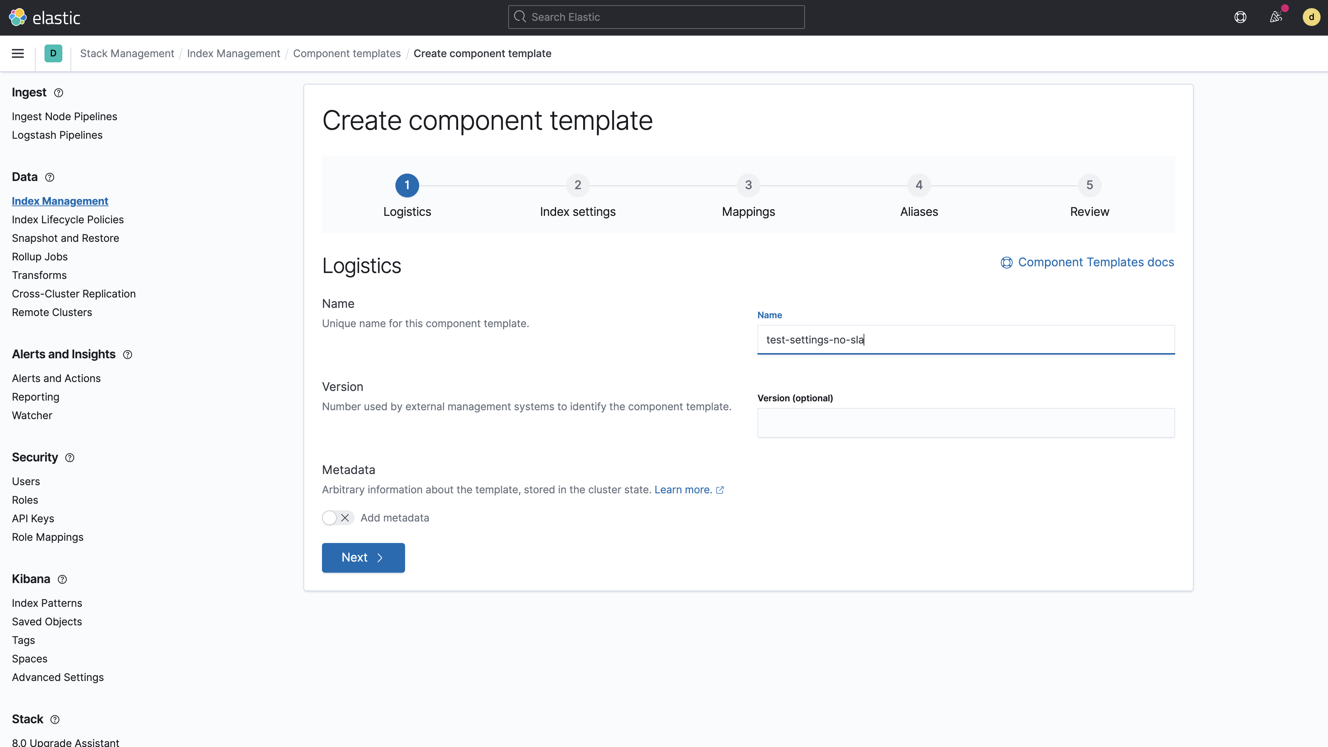The height and width of the screenshot is (747, 1328).
Task: Go to Component templates breadcrumb
Action: (346, 54)
